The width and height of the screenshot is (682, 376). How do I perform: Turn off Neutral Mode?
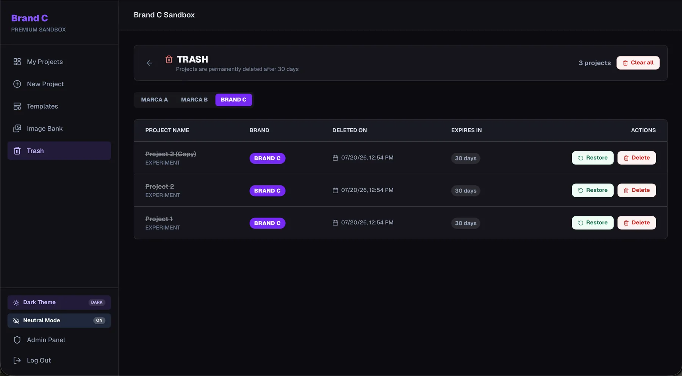tap(59, 321)
